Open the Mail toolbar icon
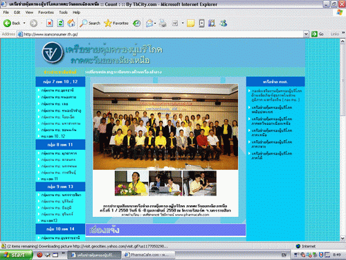346x260 pixels. pyautogui.click(x=149, y=23)
